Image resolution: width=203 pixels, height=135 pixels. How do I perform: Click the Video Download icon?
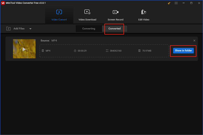[87, 12]
